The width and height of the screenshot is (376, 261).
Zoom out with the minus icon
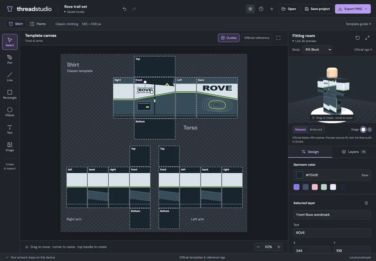coord(258,247)
